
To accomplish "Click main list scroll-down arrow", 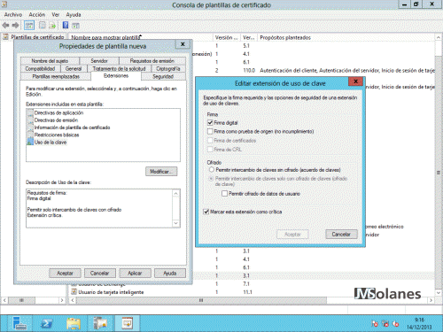I will pyautogui.click(x=439, y=292).
